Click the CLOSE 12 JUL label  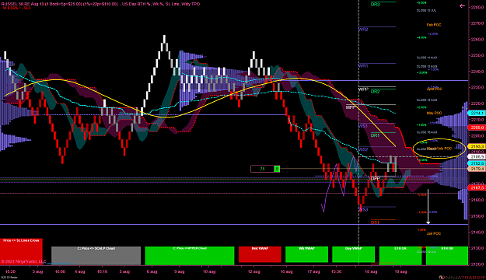[426, 11]
